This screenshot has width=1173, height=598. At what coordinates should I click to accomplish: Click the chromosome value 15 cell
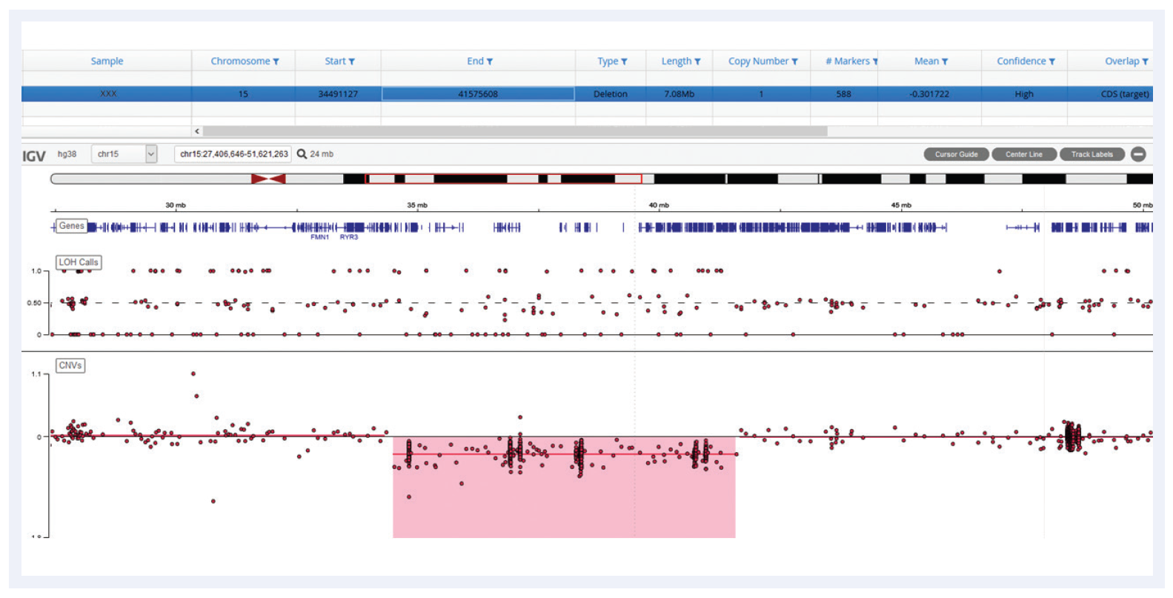pyautogui.click(x=243, y=94)
